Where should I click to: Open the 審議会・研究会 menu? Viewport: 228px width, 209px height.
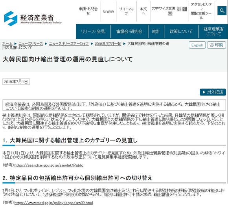tap(129, 31)
